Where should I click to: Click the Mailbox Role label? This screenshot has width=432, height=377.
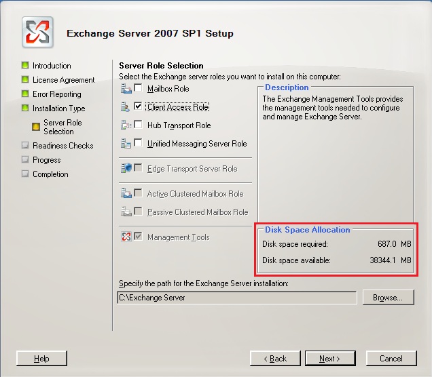(168, 89)
